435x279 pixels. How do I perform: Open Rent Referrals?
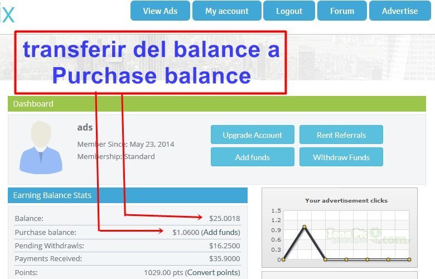coord(341,134)
